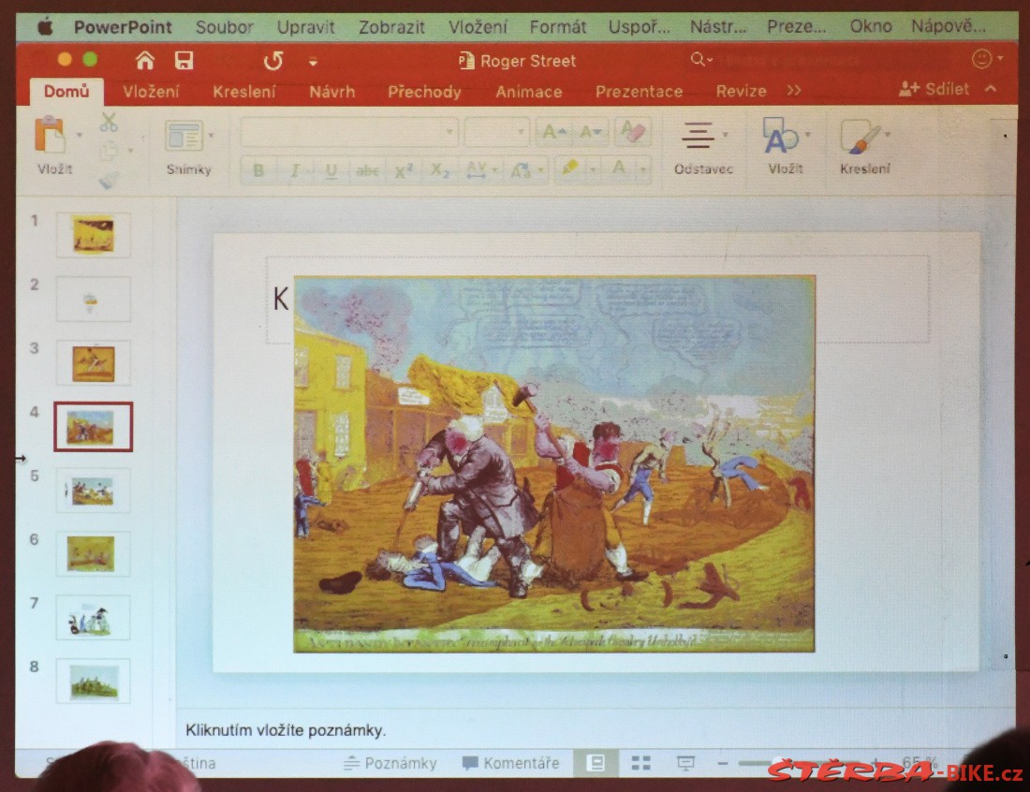Click zoom out minus button
The width and height of the screenshot is (1030, 792).
point(723,763)
